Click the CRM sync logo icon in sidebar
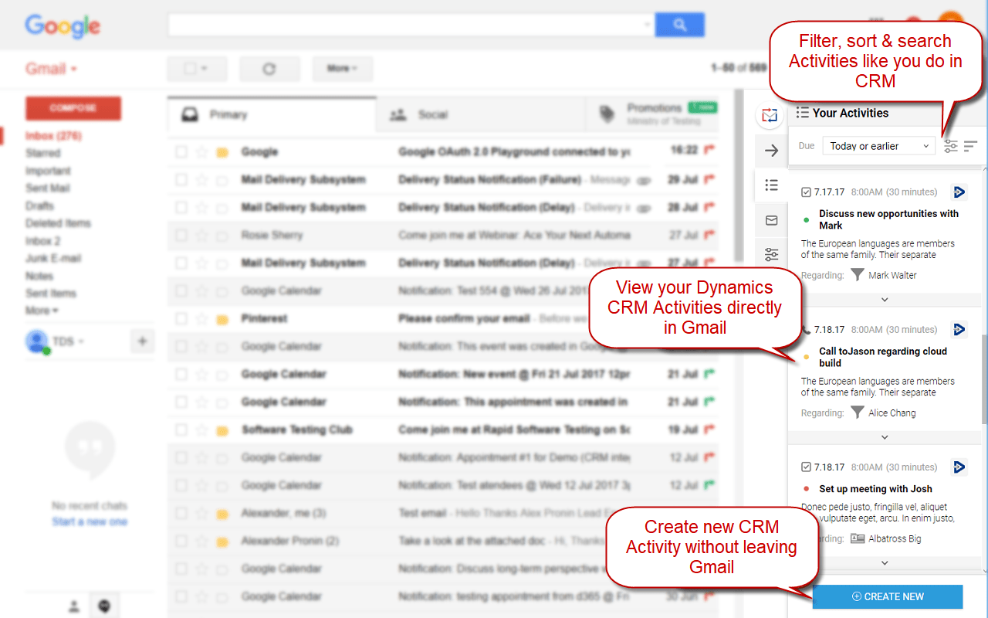This screenshot has width=988, height=618. pyautogui.click(x=770, y=116)
